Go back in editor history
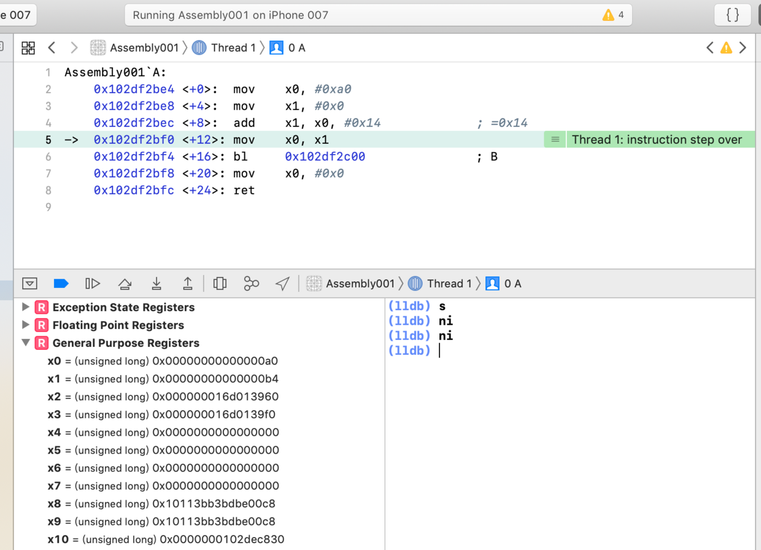The image size is (761, 550). click(x=52, y=48)
